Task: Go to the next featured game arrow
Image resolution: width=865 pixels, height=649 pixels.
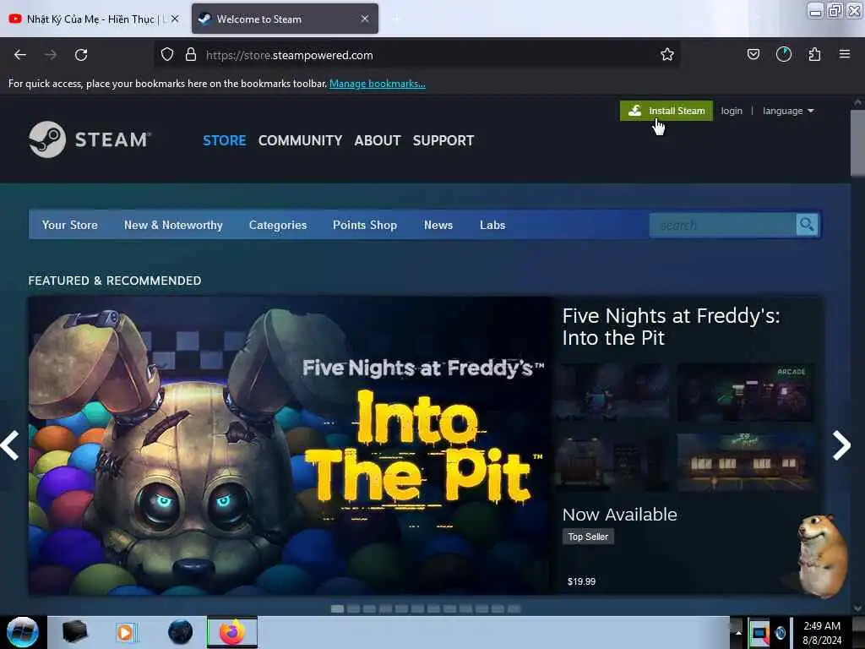Action: pyautogui.click(x=841, y=445)
